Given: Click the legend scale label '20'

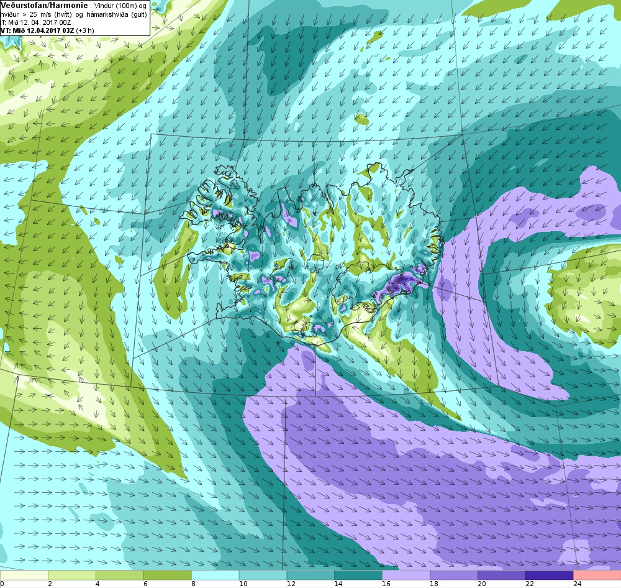Looking at the screenshot, I should (x=482, y=583).
